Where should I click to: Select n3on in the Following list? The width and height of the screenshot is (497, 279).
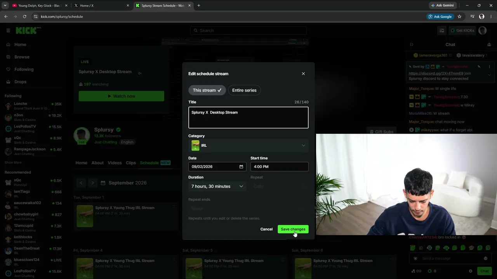coord(33,117)
